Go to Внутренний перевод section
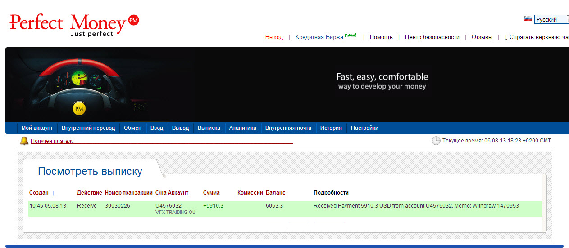This screenshot has height=248, width=569. point(88,128)
